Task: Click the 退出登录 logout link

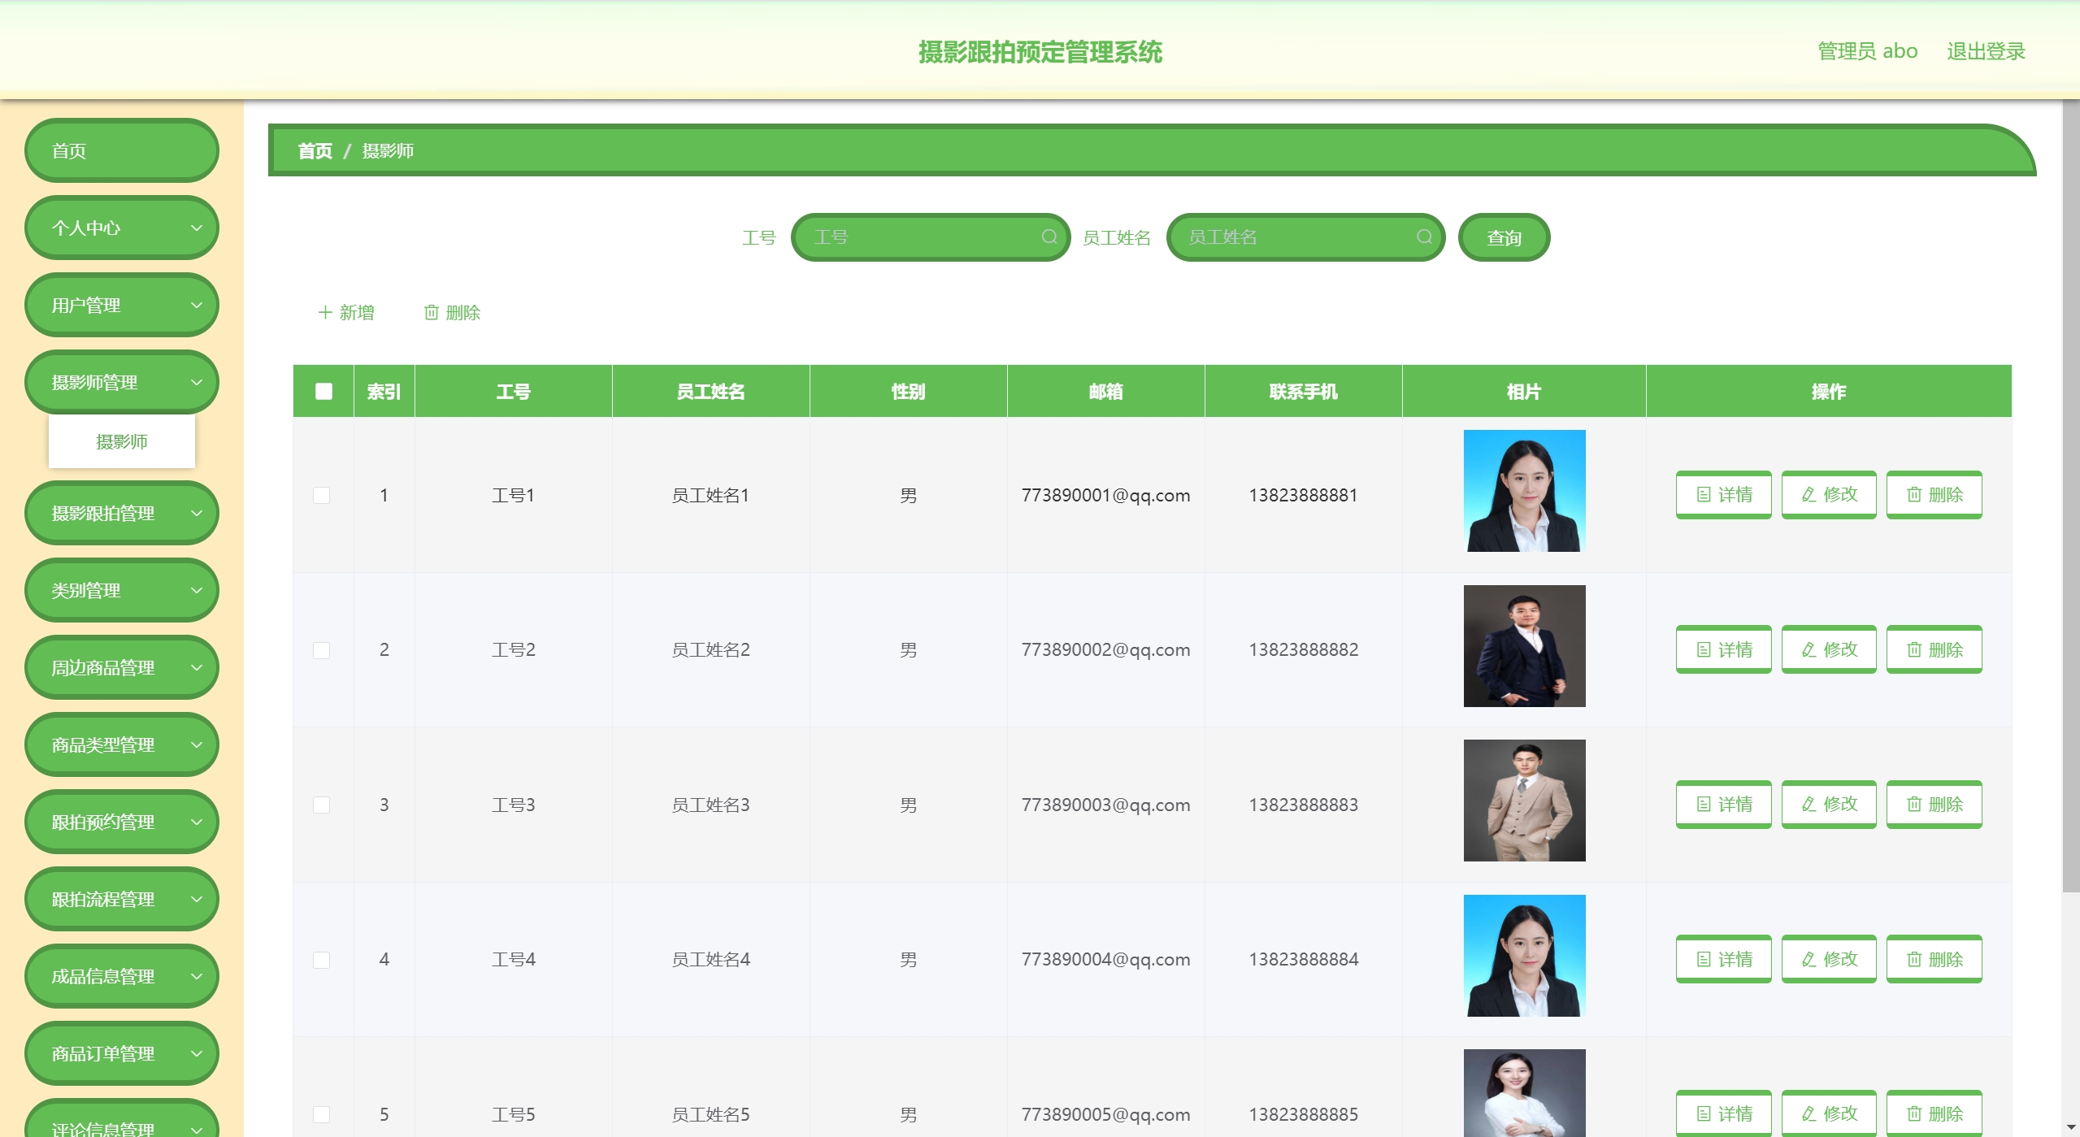Action: [x=1985, y=51]
